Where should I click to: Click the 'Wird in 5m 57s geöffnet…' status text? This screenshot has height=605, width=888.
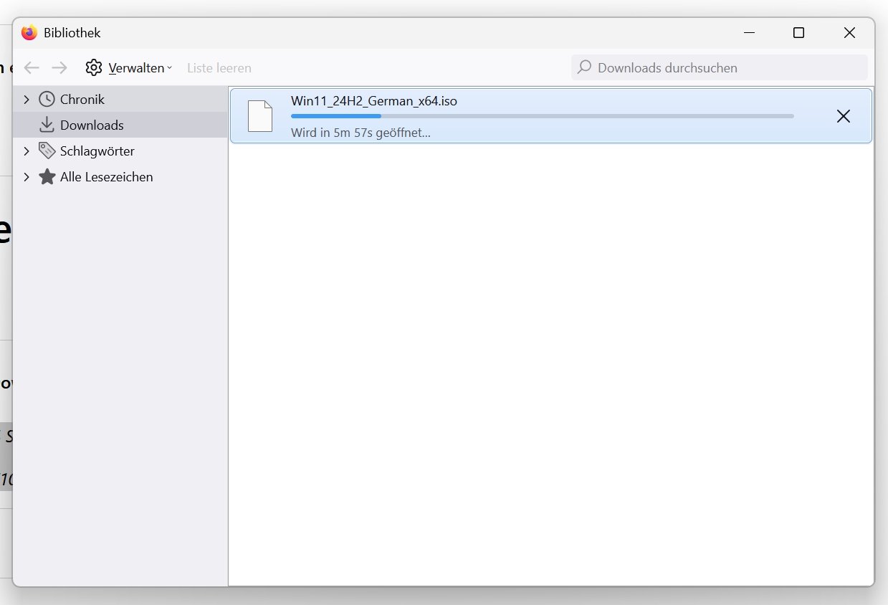[x=361, y=133]
